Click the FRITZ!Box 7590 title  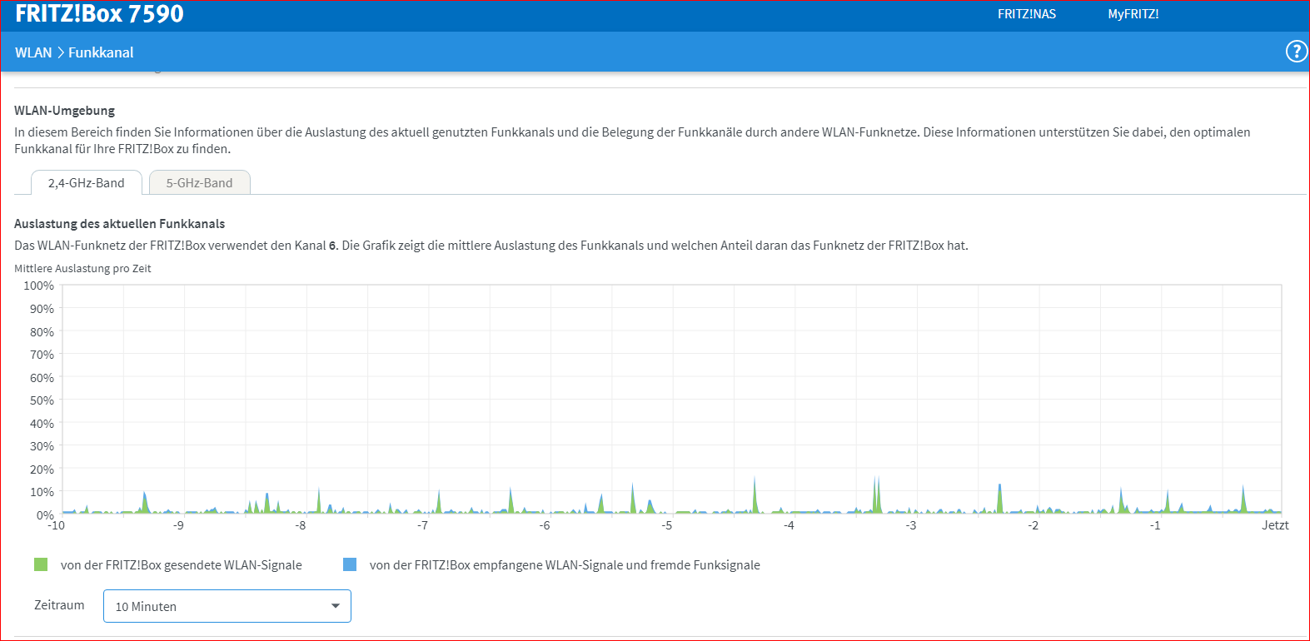tap(99, 13)
